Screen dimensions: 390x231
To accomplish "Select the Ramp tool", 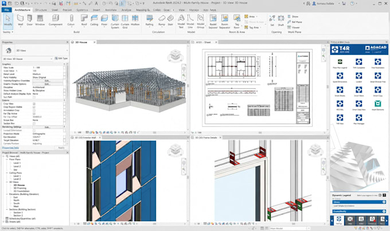I will [x=162, y=20].
